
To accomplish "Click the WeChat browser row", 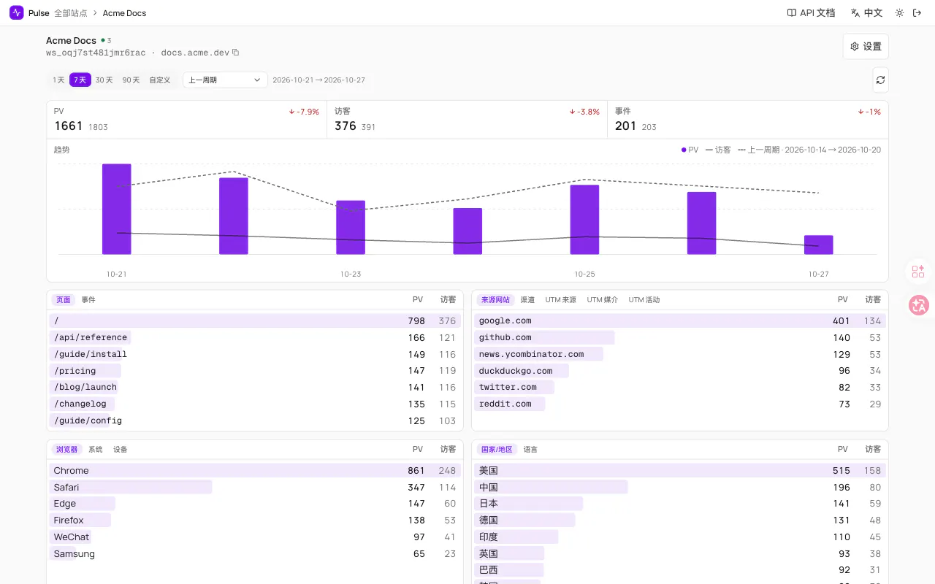I will 255,537.
